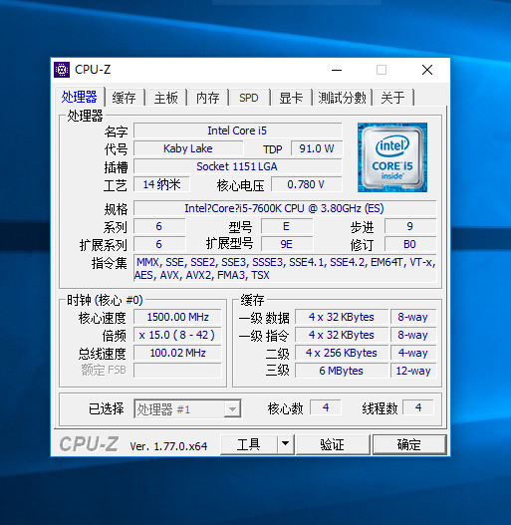Click the 工具 button

point(249,444)
